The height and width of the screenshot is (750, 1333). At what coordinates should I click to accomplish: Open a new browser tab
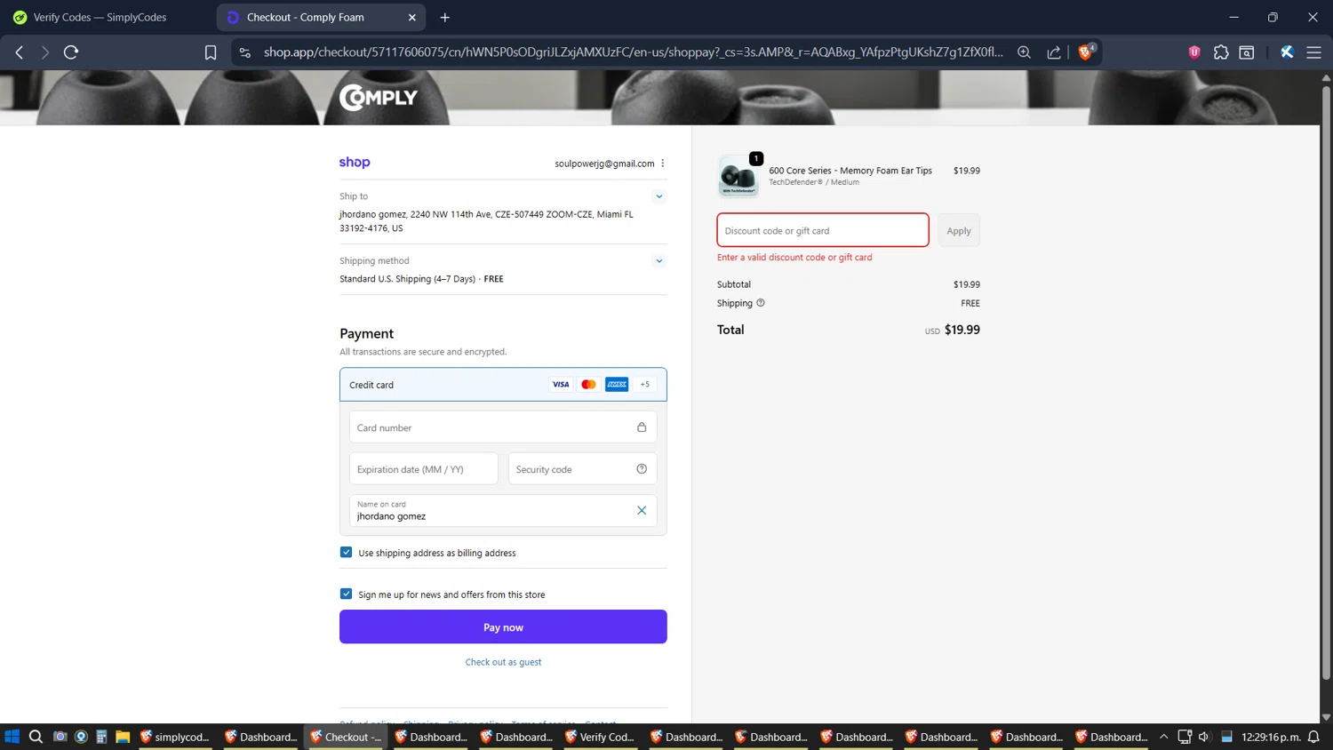point(445,17)
